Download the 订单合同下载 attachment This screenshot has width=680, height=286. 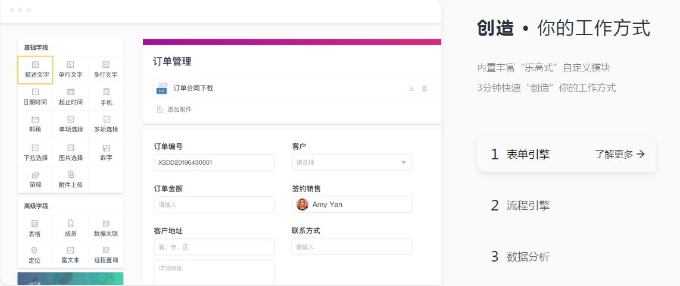411,89
